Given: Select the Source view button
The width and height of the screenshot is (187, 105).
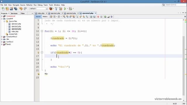Looking at the screenshot, I should tap(38, 17).
